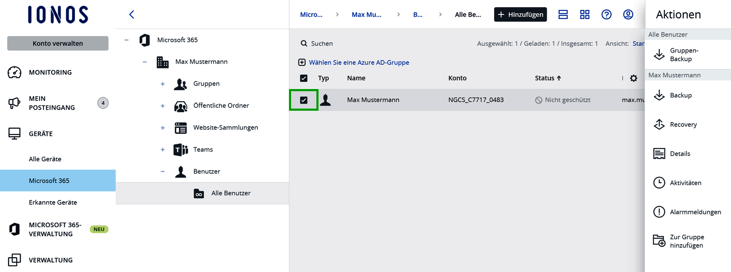Open Mein Posteingang megaphone icon
The image size is (731, 272).
[x=14, y=103]
